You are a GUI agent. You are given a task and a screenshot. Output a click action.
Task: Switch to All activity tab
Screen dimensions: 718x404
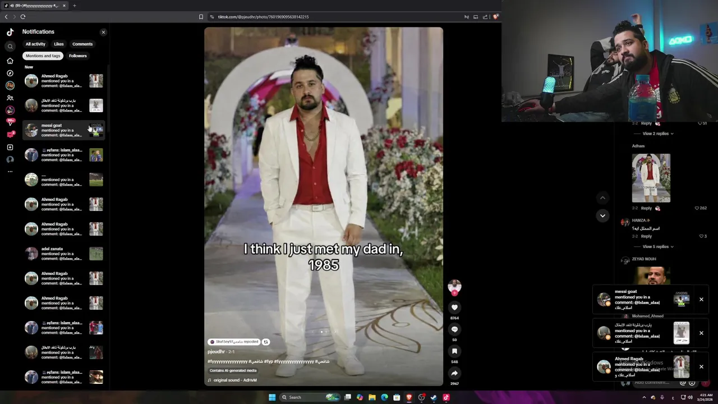click(x=35, y=44)
